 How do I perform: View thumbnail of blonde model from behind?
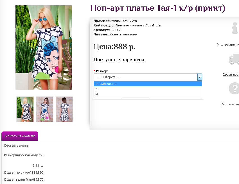coord(25,109)
